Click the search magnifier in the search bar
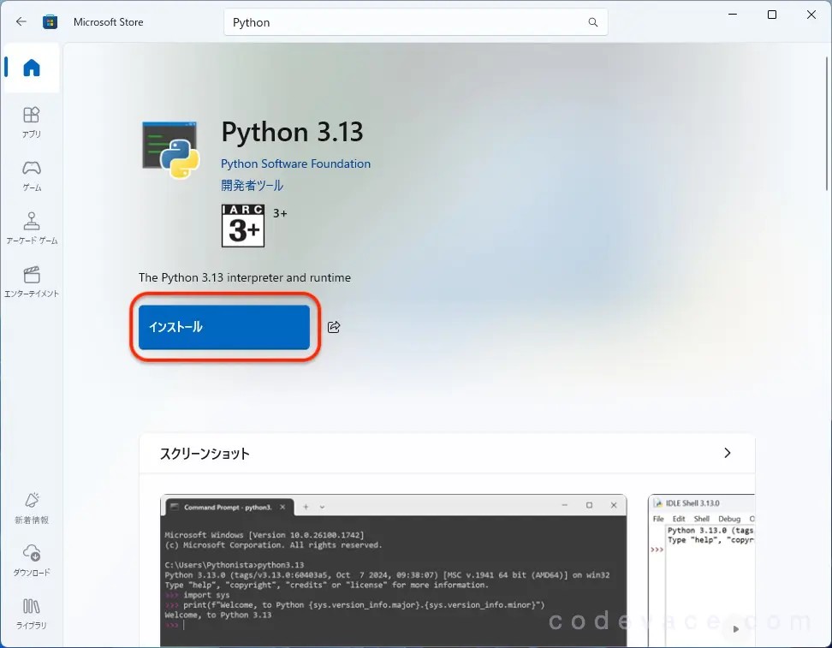This screenshot has height=648, width=832. pos(593,22)
